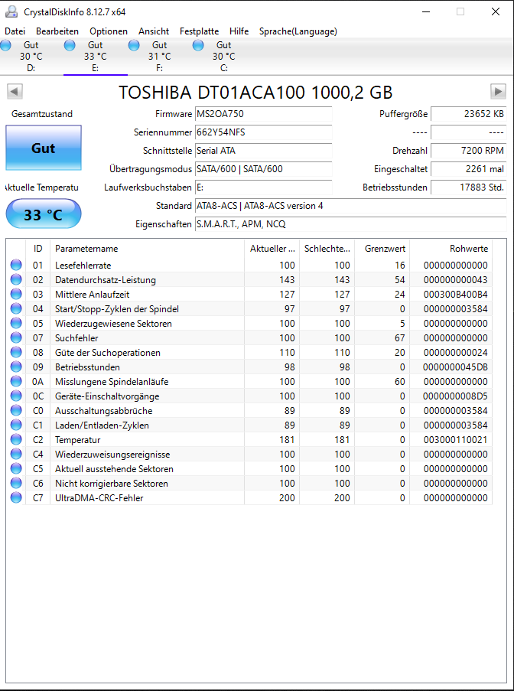
Task: Open the Festplatte menu
Action: click(x=199, y=31)
